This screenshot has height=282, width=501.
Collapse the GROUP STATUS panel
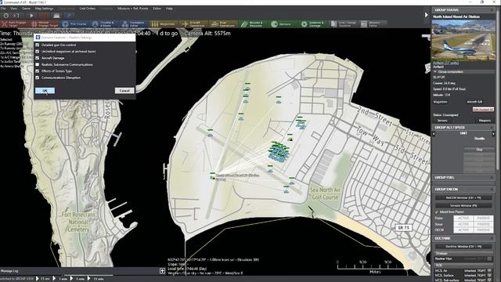[x=492, y=10]
